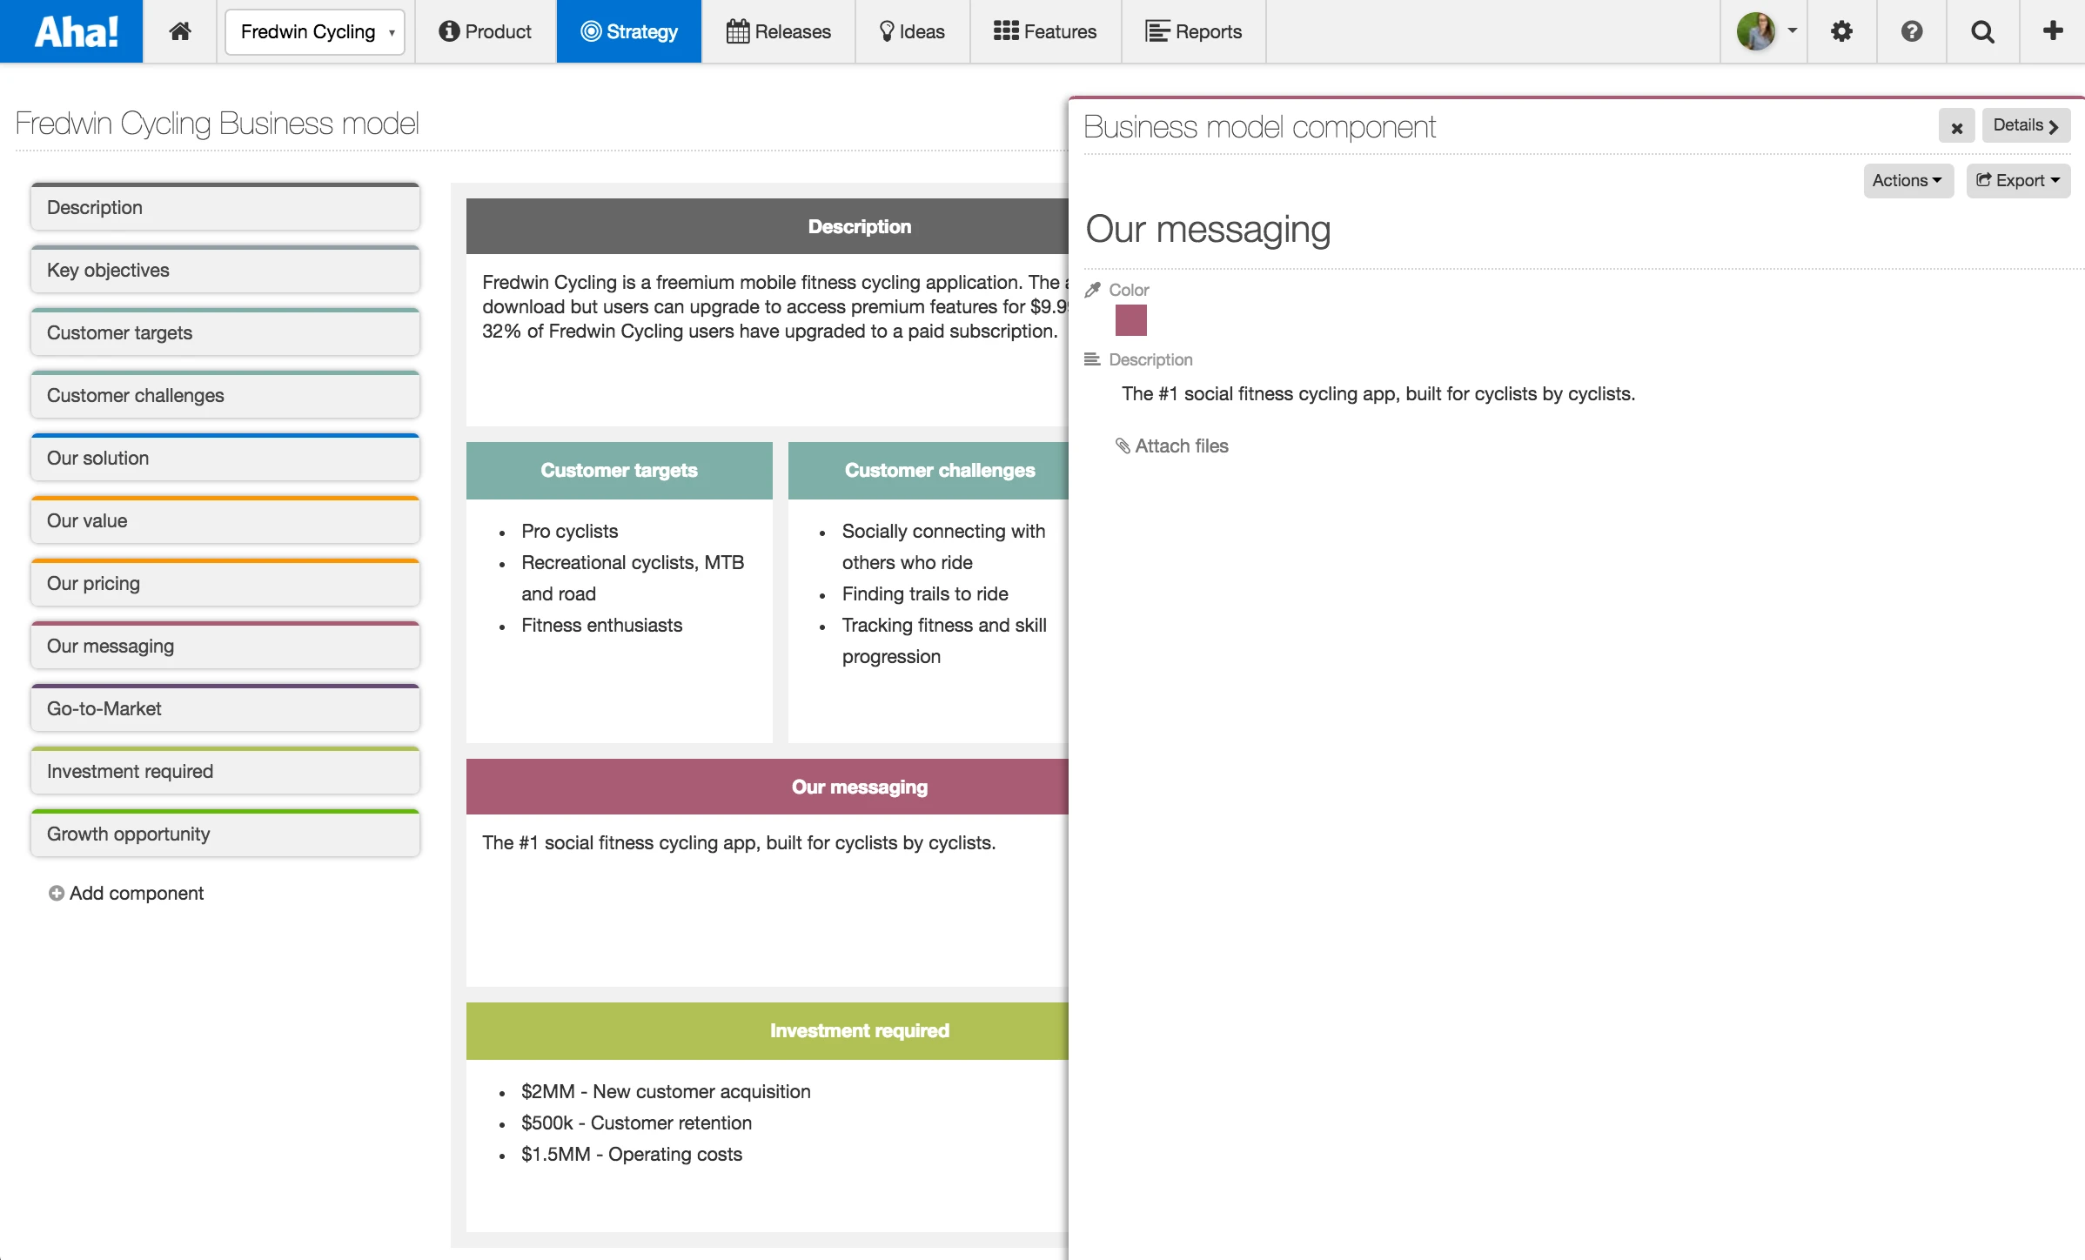Viewport: 2085px width, 1260px height.
Task: Click the home icon in navigation bar
Action: click(x=180, y=31)
